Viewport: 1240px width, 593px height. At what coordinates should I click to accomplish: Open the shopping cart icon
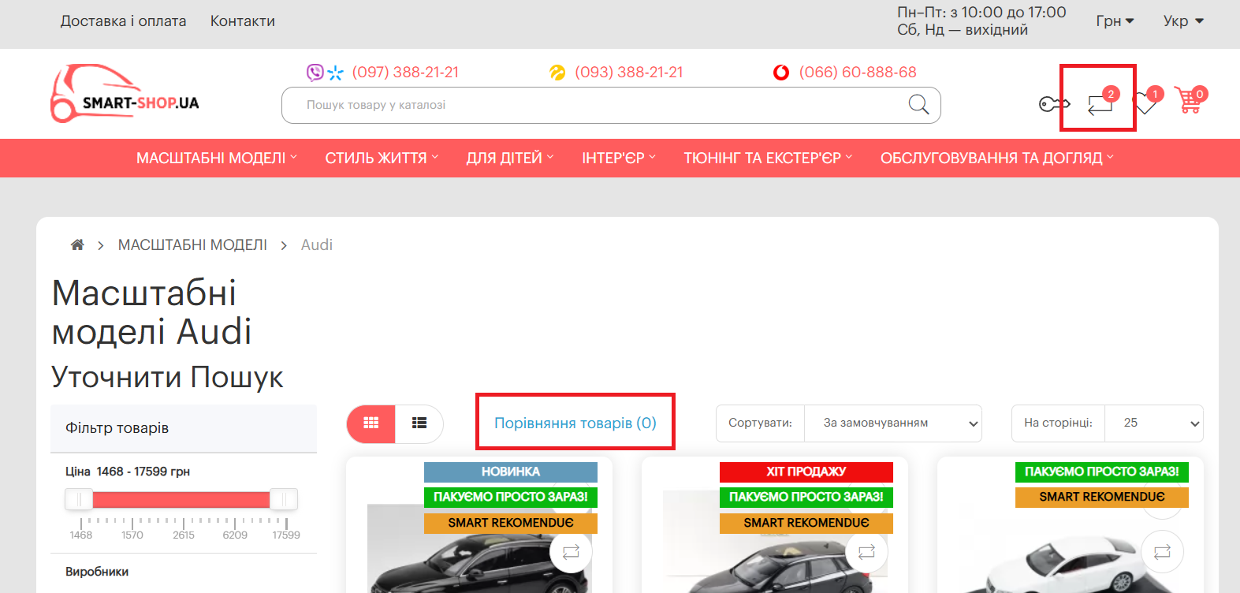coord(1189,101)
